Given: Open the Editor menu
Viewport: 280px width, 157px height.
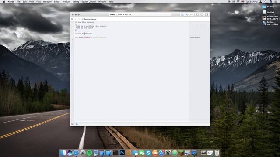Looking at the screenshot, I should pos(57,2).
